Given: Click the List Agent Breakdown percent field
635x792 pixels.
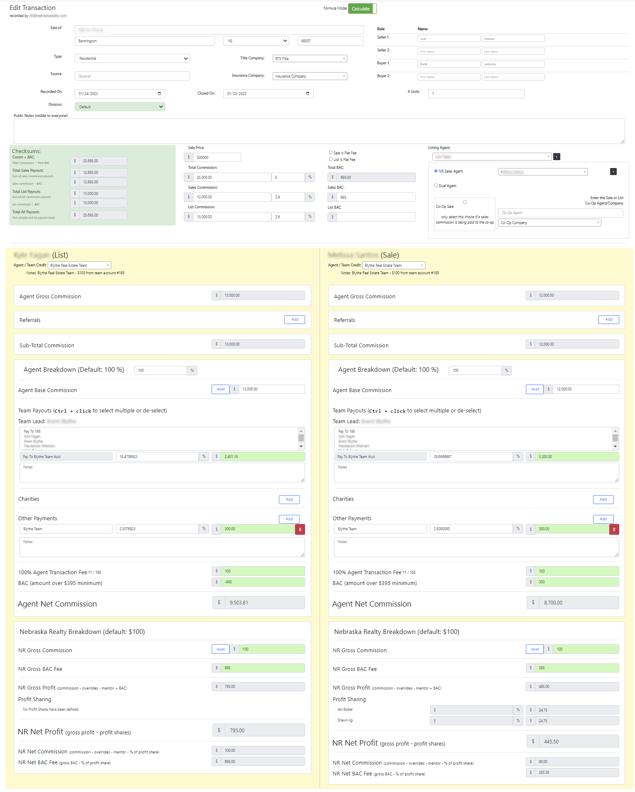Looking at the screenshot, I should tap(161, 370).
